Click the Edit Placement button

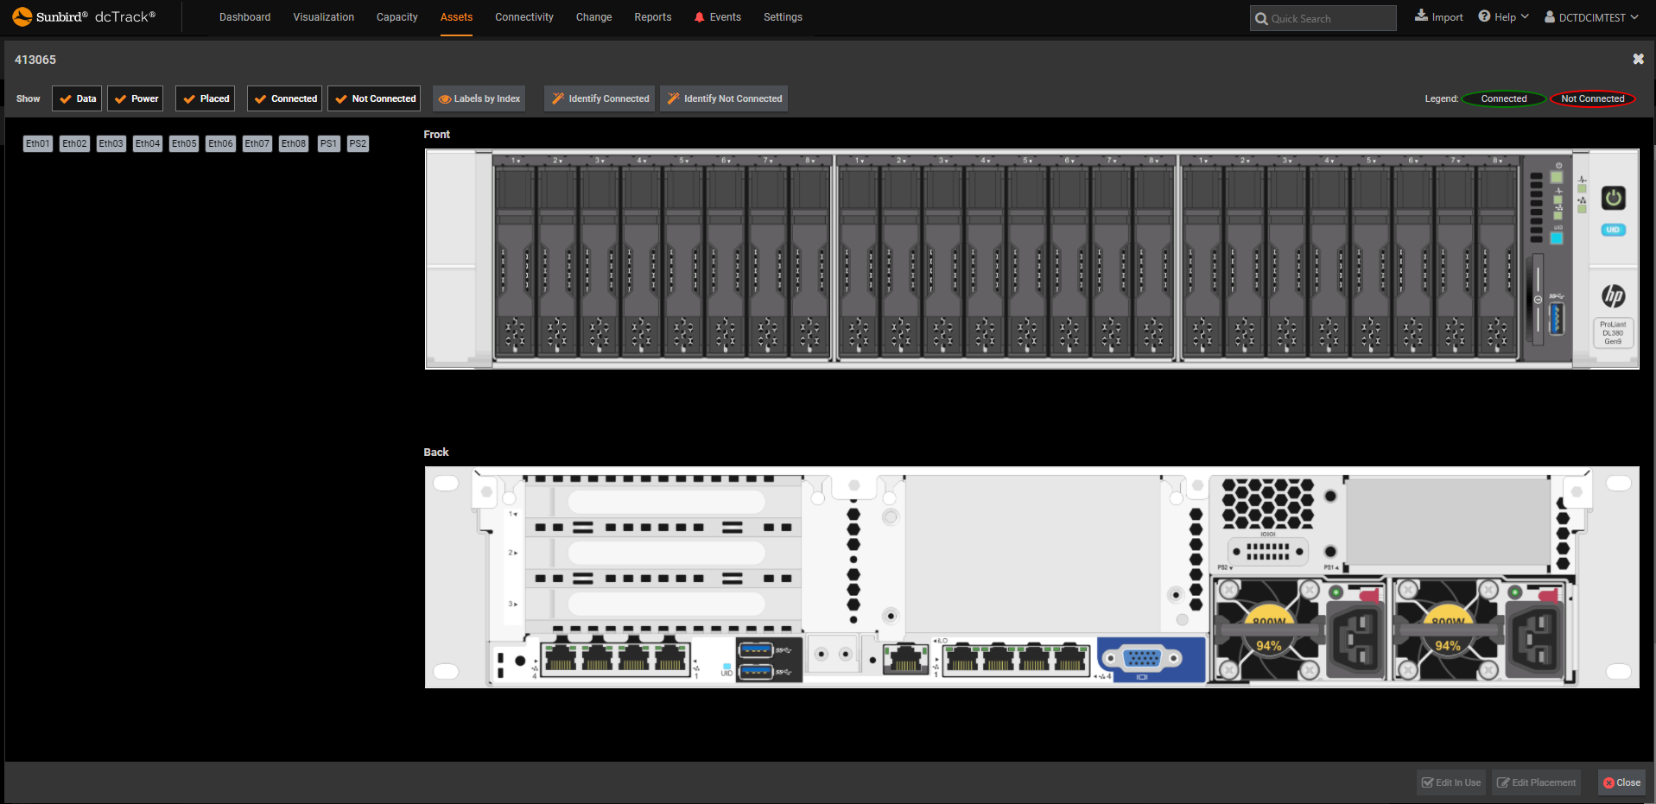coord(1536,782)
